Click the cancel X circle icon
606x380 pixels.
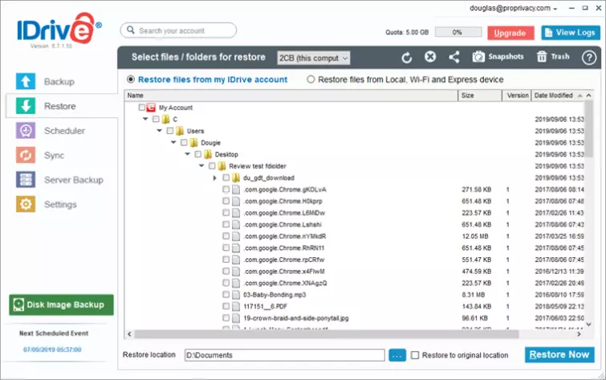point(430,57)
